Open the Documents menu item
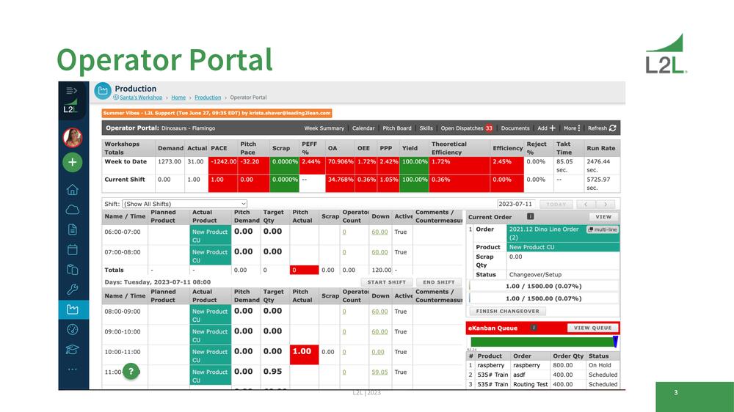 click(x=515, y=128)
